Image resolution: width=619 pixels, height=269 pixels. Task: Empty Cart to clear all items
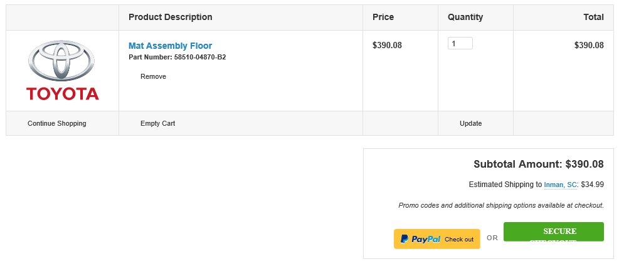157,123
